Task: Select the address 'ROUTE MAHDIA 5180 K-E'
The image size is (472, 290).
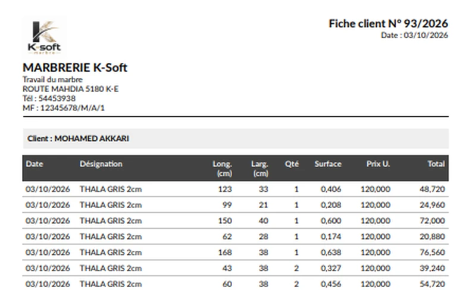Action: pyautogui.click(x=70, y=89)
